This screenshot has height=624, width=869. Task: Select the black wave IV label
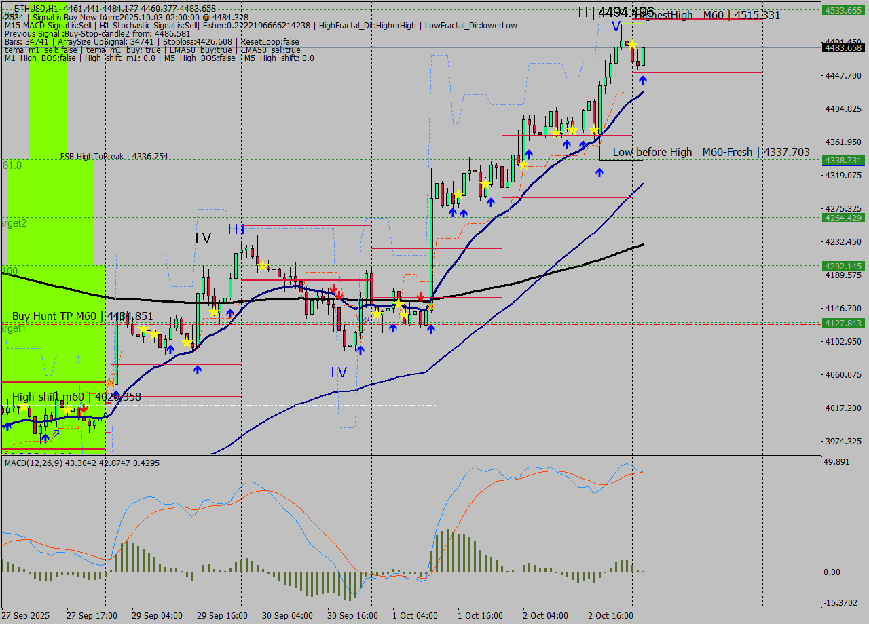tap(203, 238)
